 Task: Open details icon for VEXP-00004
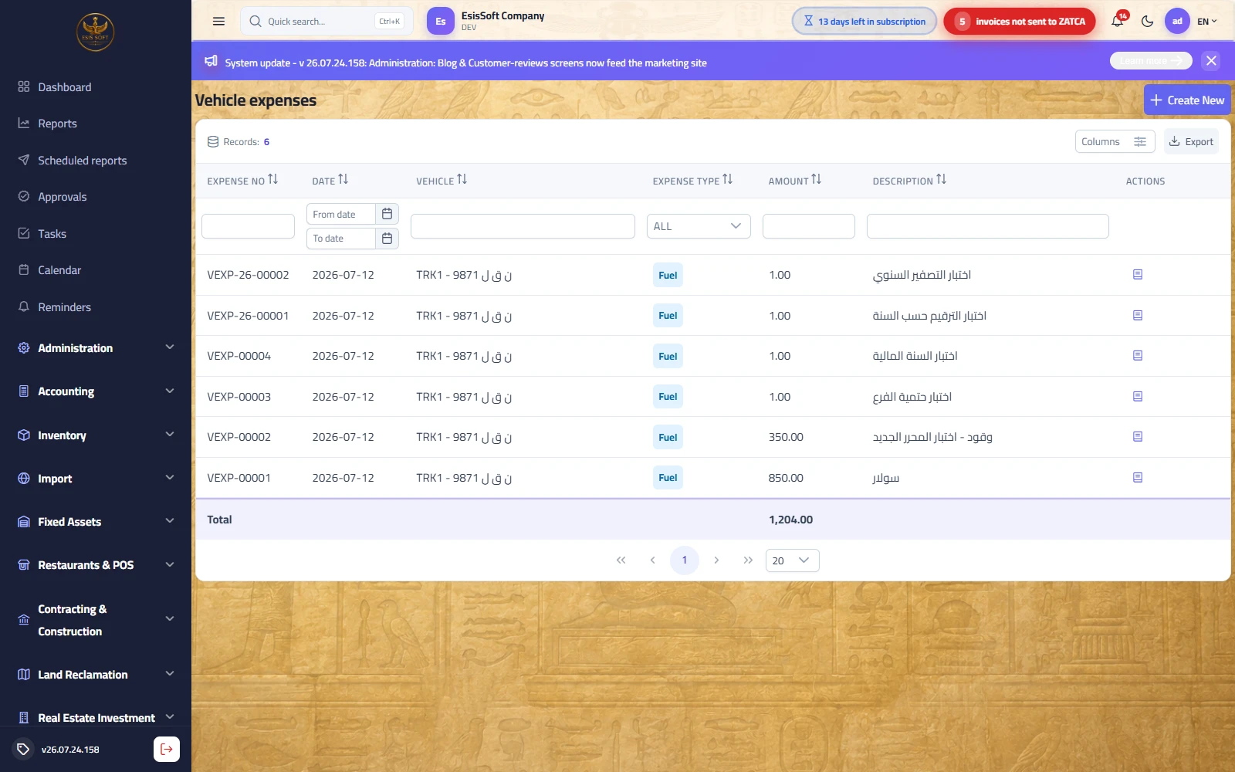coord(1138,356)
